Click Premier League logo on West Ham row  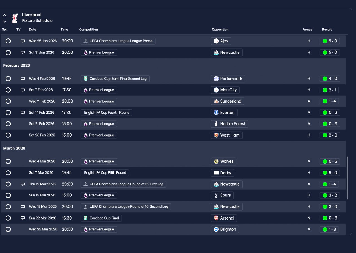[x=85, y=135]
